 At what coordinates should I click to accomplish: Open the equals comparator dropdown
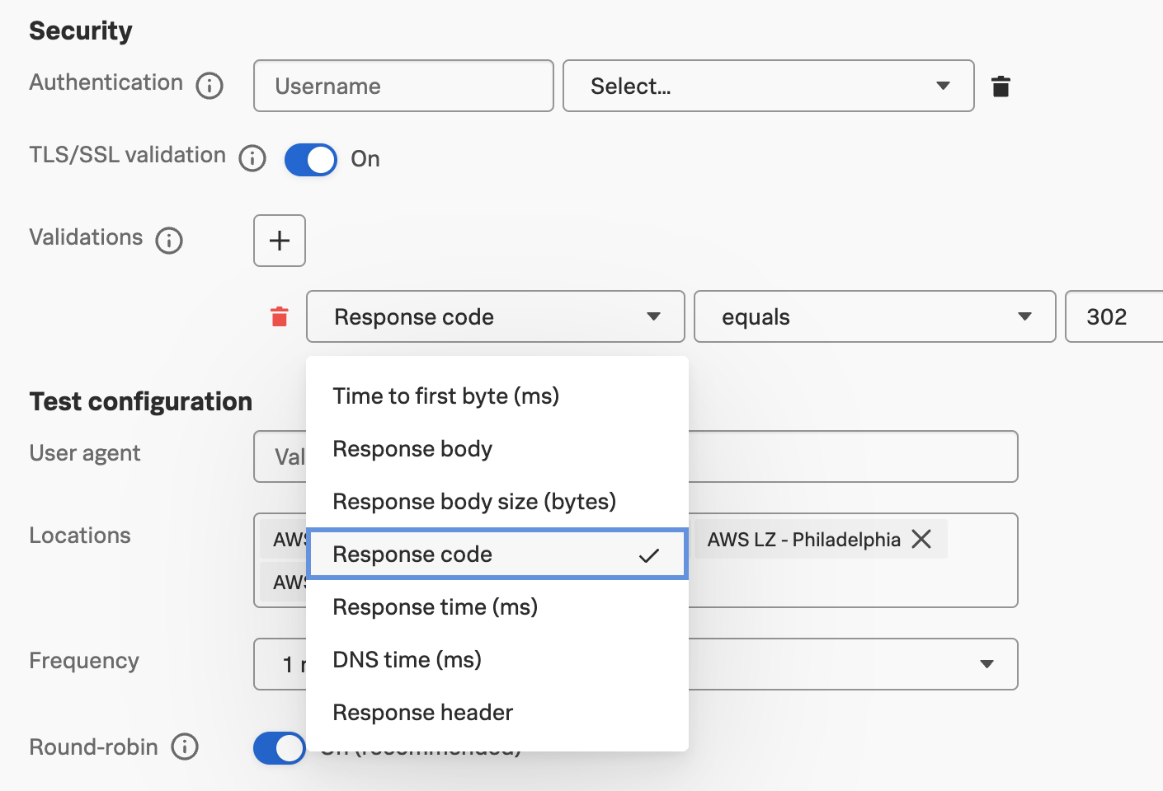click(873, 316)
